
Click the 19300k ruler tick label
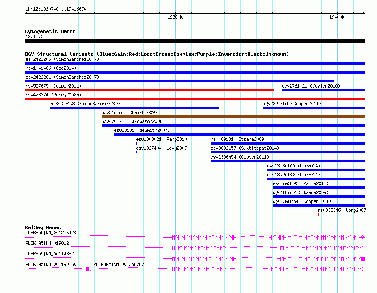tap(175, 17)
